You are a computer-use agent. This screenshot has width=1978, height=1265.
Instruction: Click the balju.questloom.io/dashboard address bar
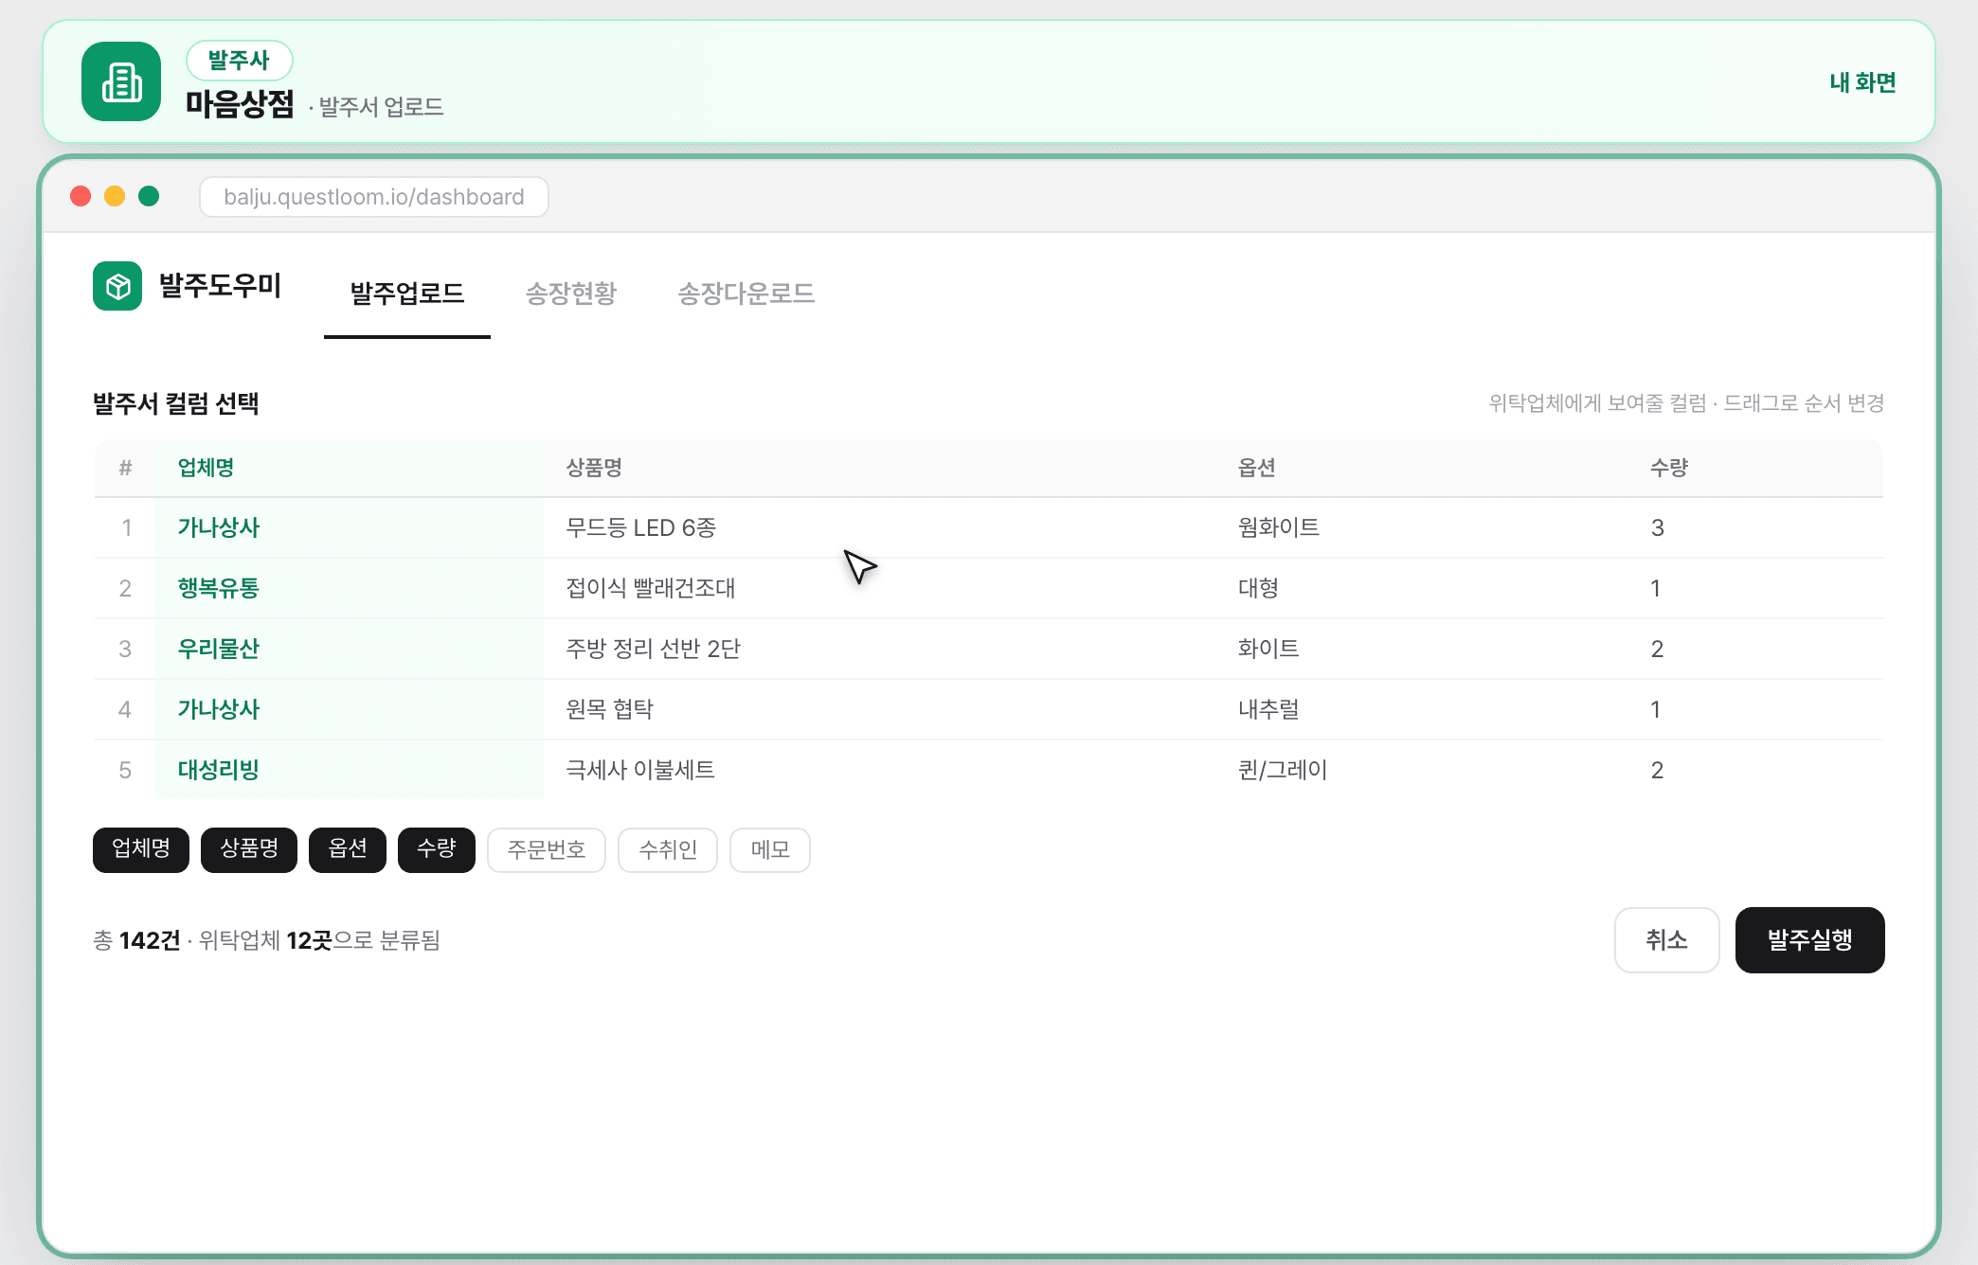coord(374,197)
